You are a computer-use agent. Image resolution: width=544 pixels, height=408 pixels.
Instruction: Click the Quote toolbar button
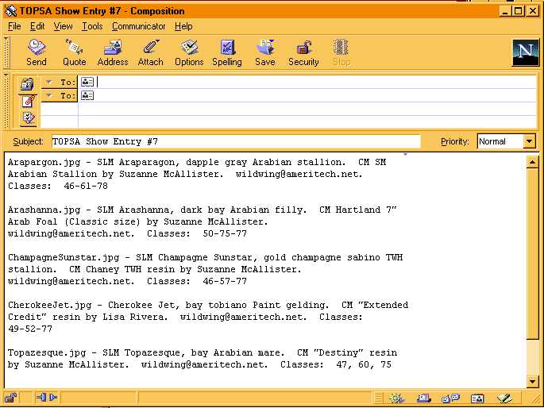(x=74, y=52)
